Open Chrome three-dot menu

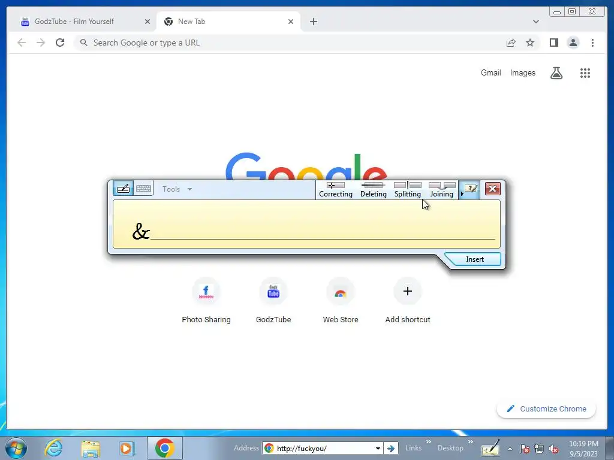coord(592,43)
